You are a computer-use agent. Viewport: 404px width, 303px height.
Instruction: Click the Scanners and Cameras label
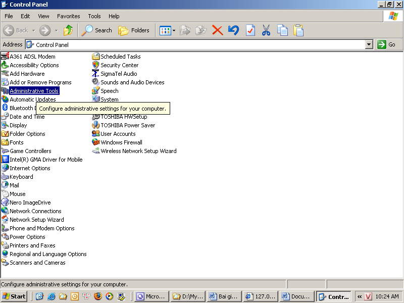[37, 263]
